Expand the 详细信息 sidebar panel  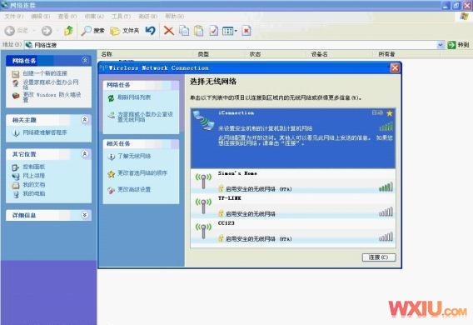(85, 215)
